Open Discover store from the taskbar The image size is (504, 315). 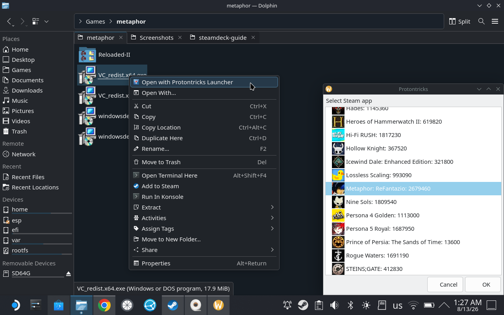click(59, 305)
